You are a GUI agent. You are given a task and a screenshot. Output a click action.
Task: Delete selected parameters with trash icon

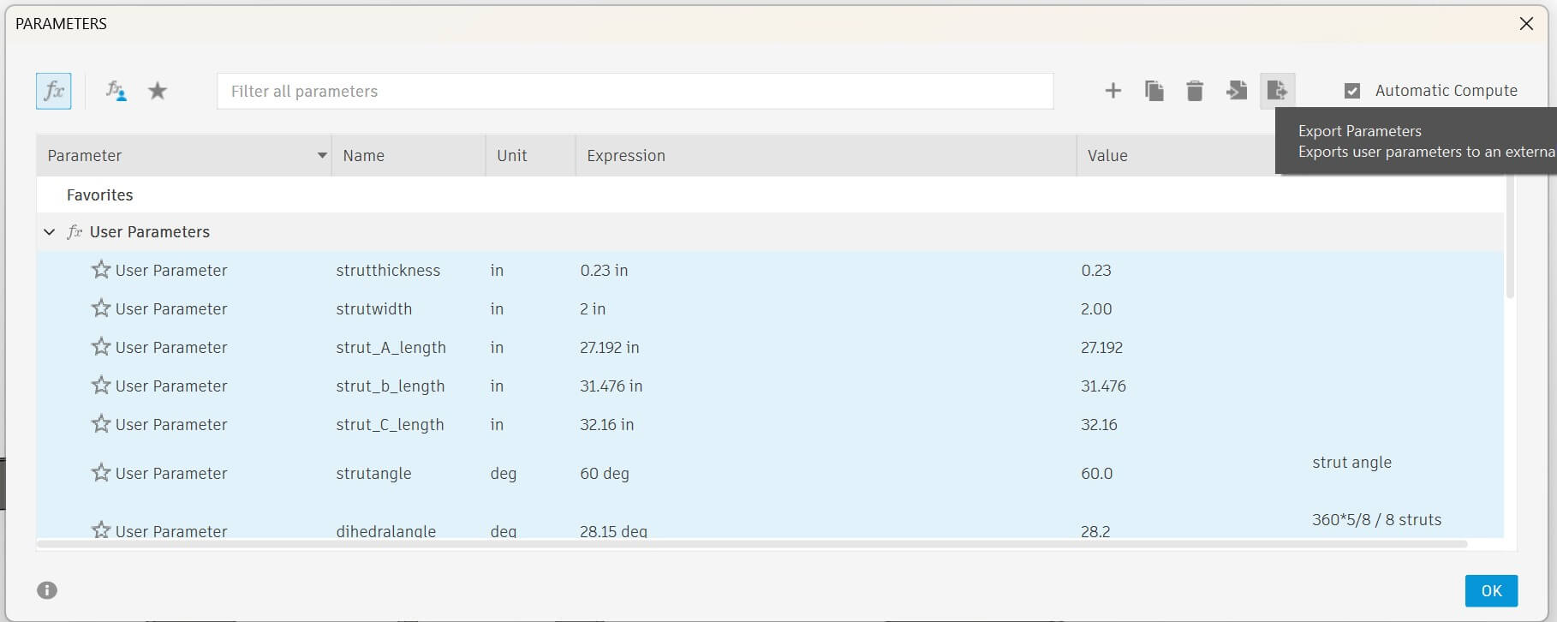[1195, 90]
